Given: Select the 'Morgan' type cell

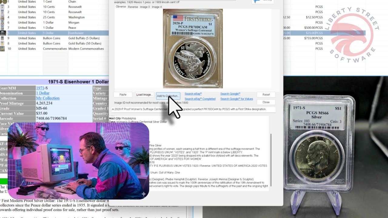Looking at the screenshot, I should coord(74,22).
